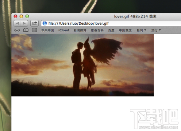
Task: Zoom window using the green button
Action: 27,16
